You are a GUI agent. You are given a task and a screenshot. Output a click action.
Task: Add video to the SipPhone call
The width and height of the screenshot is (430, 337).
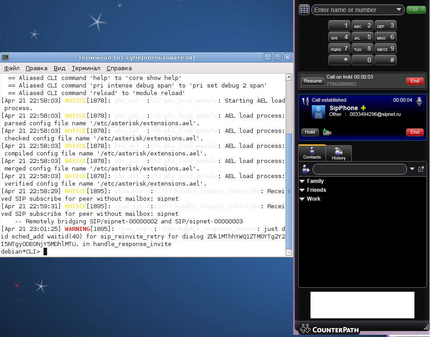pos(327,132)
